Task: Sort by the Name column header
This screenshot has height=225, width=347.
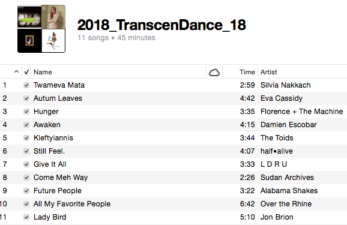Action: pyautogui.click(x=43, y=72)
